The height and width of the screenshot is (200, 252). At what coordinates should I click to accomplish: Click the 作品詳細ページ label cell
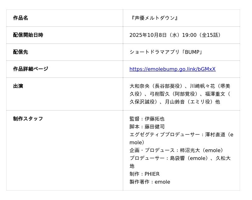point(31,69)
